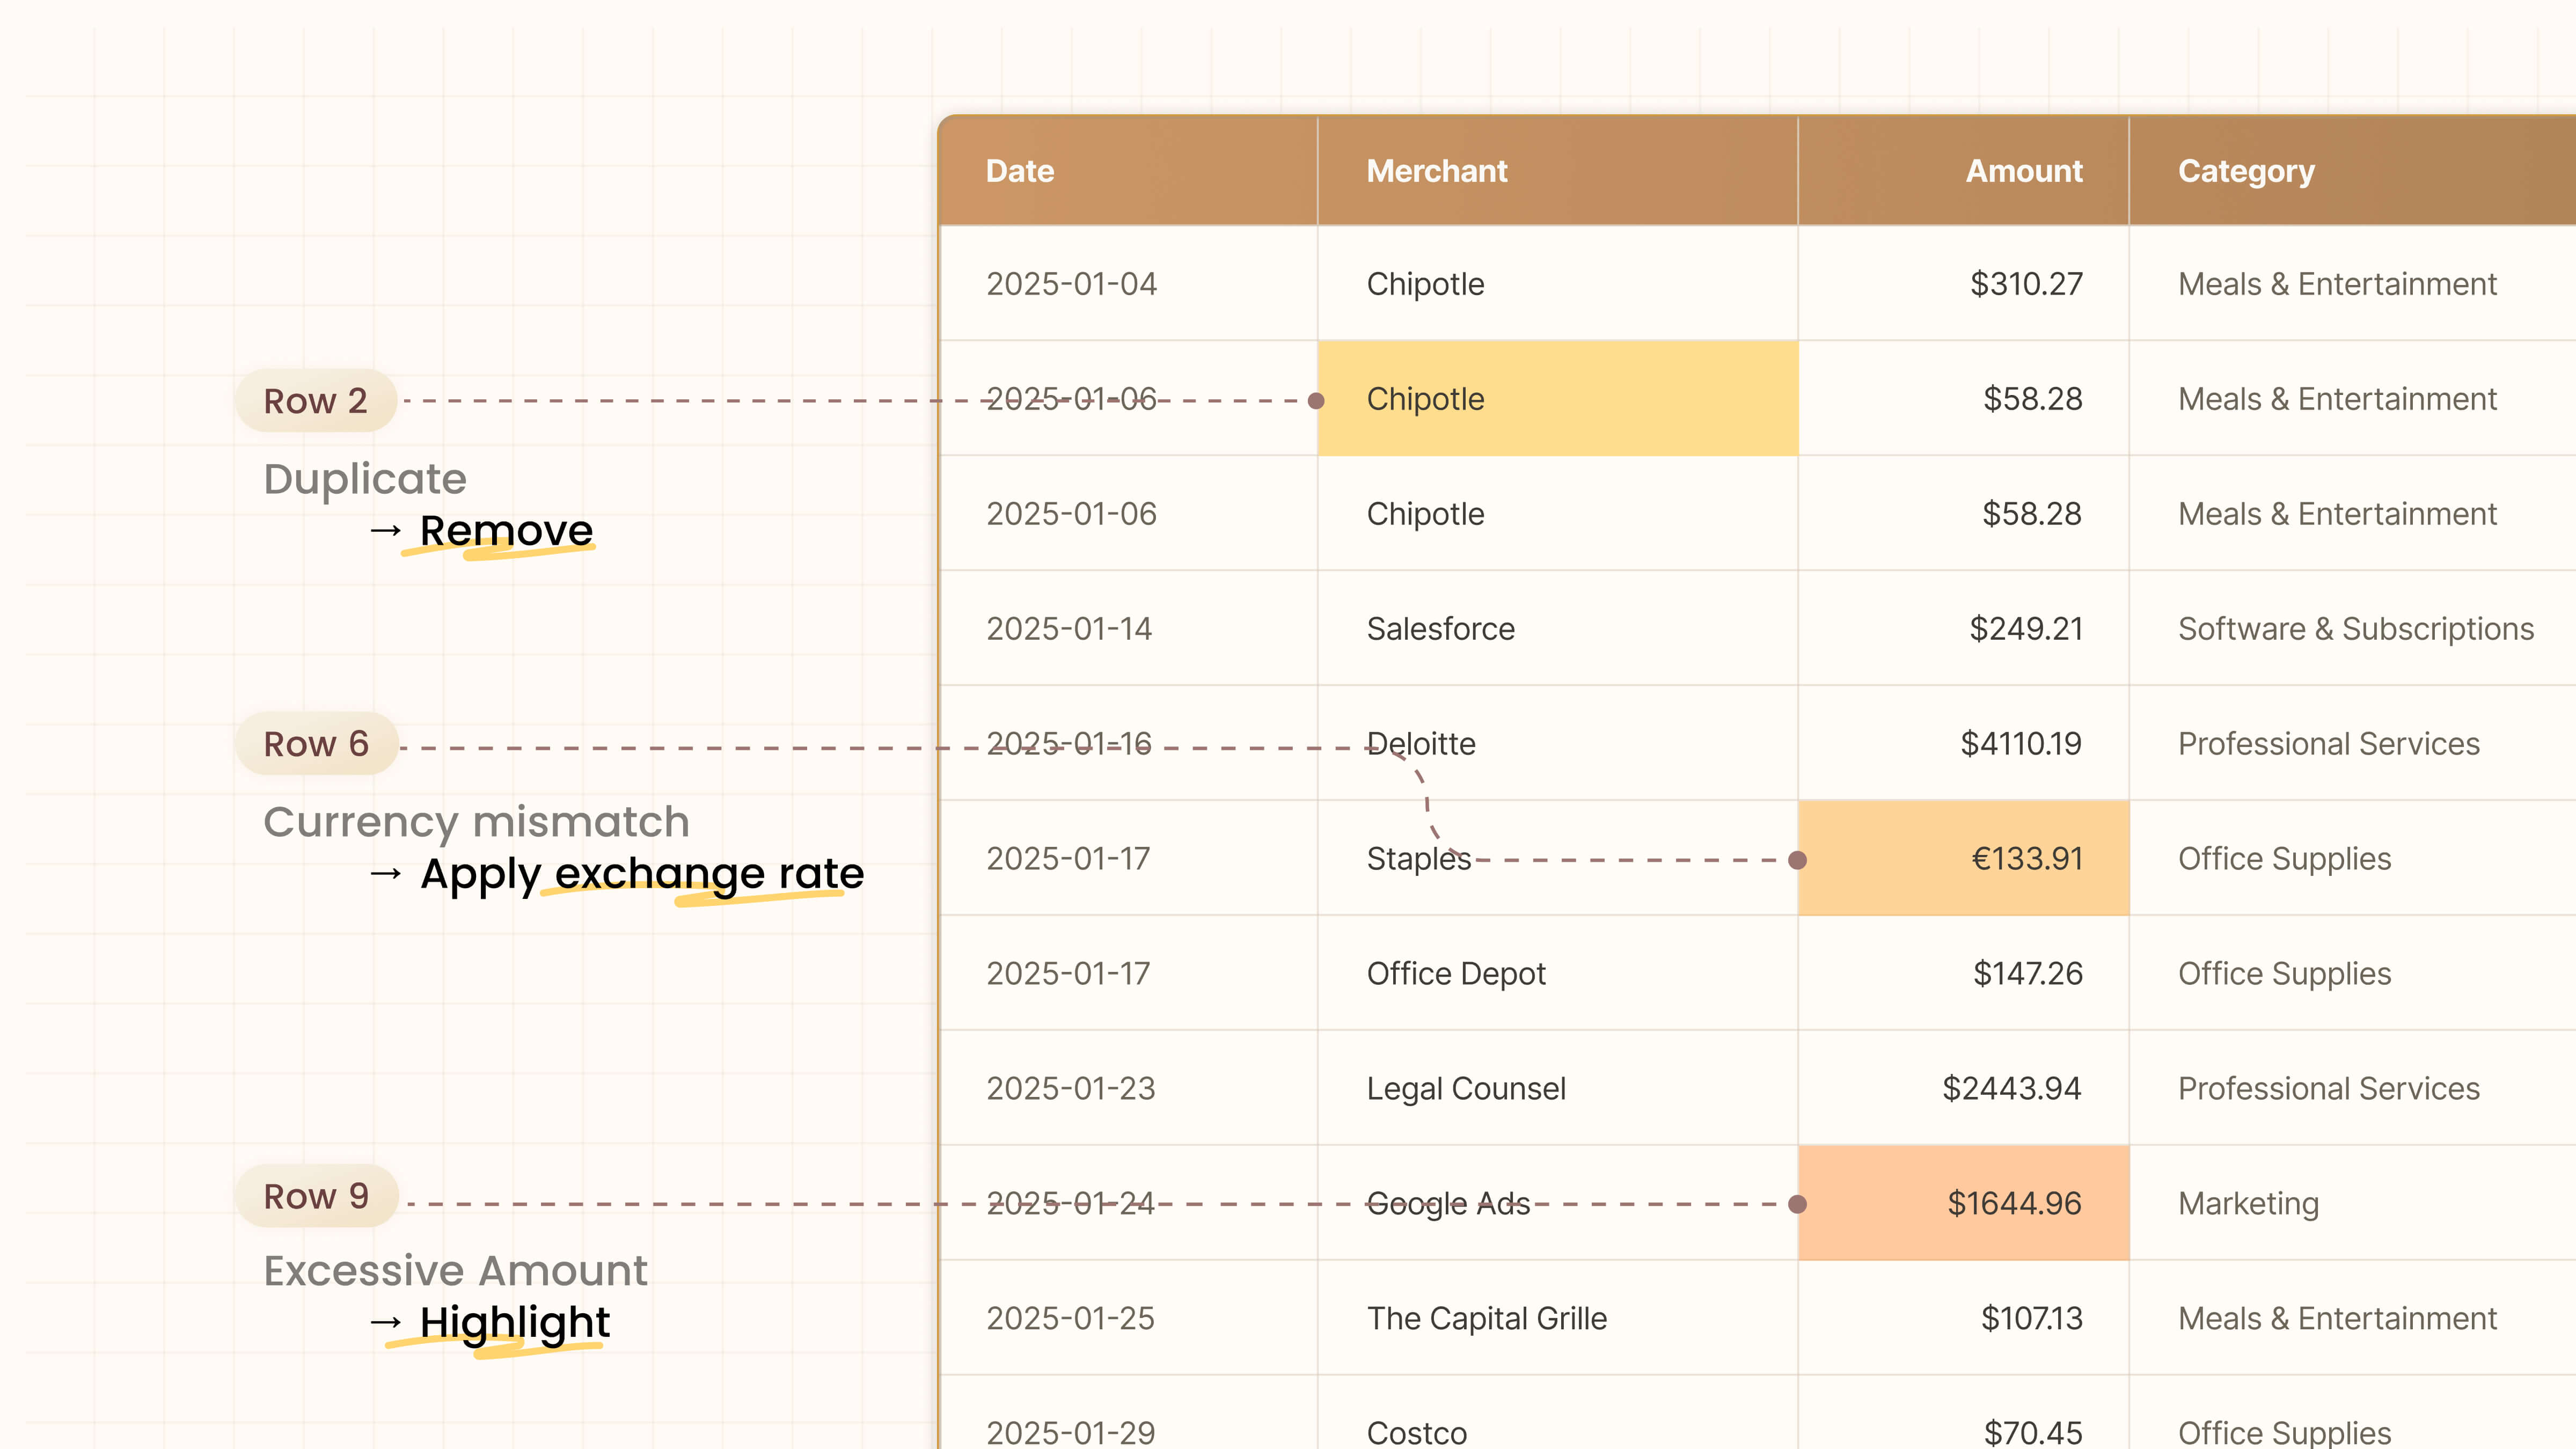
Task: Click the Deloitte $4110.19 amount cell
Action: point(2020,744)
